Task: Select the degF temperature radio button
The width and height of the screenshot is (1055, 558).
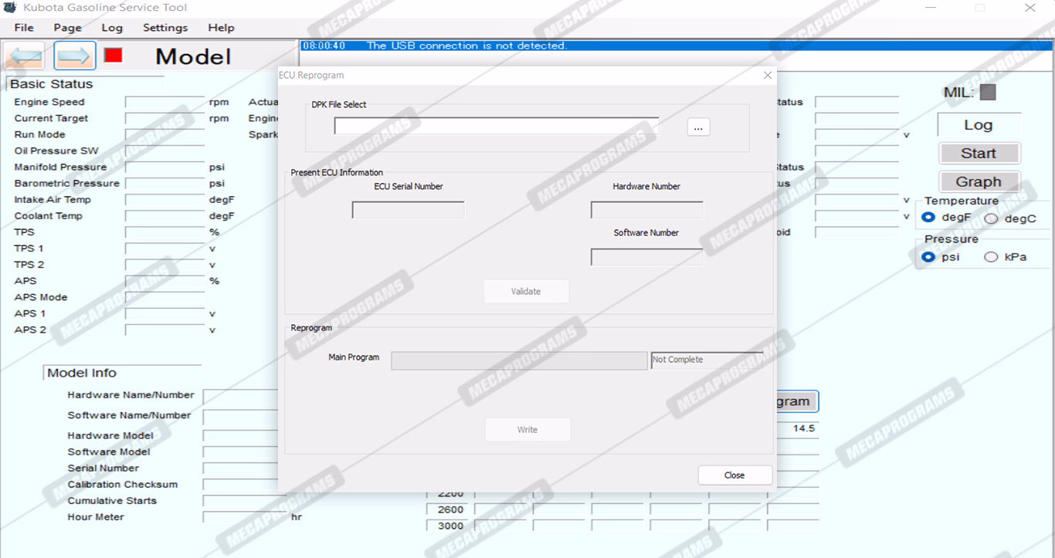Action: coord(929,218)
